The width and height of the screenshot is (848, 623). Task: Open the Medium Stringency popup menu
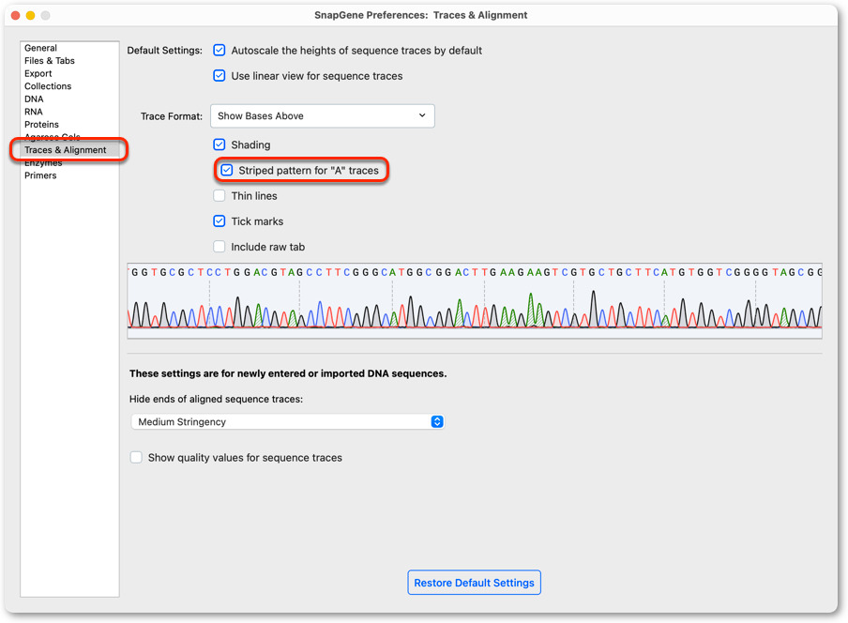click(288, 422)
